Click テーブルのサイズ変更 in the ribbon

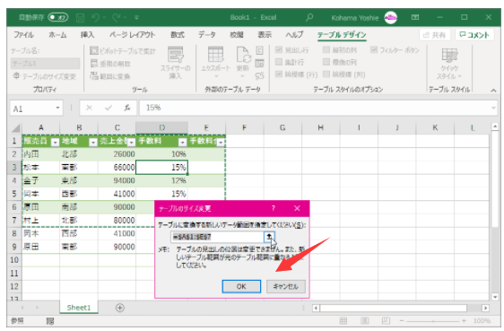click(44, 76)
